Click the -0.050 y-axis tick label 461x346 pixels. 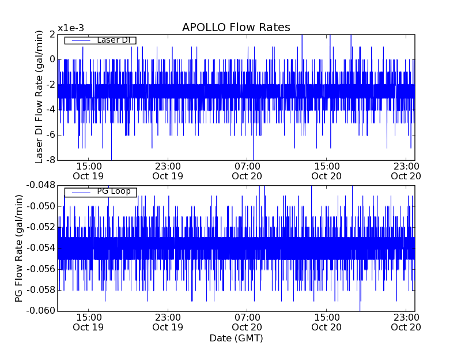(x=40, y=206)
